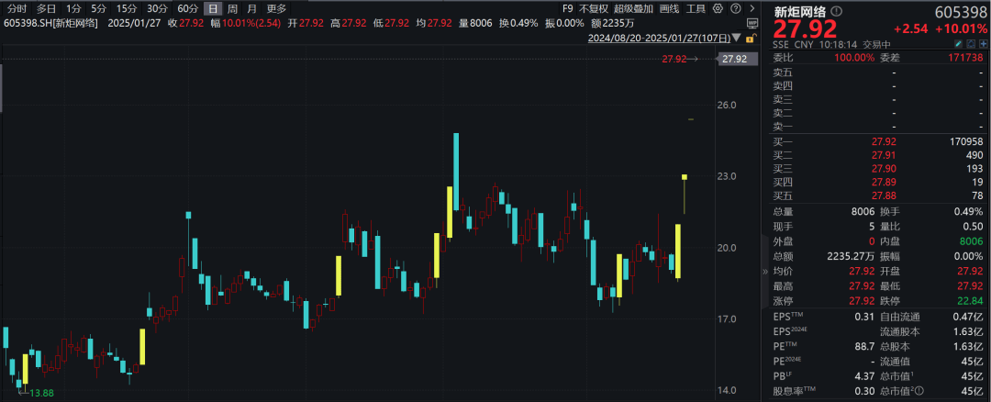
Task: Click info icon next to 总市值2
Action: pos(918,393)
